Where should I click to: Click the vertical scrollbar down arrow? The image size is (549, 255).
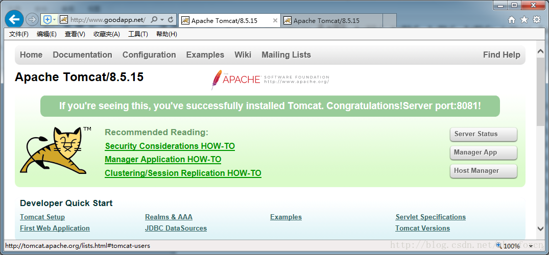click(540, 228)
